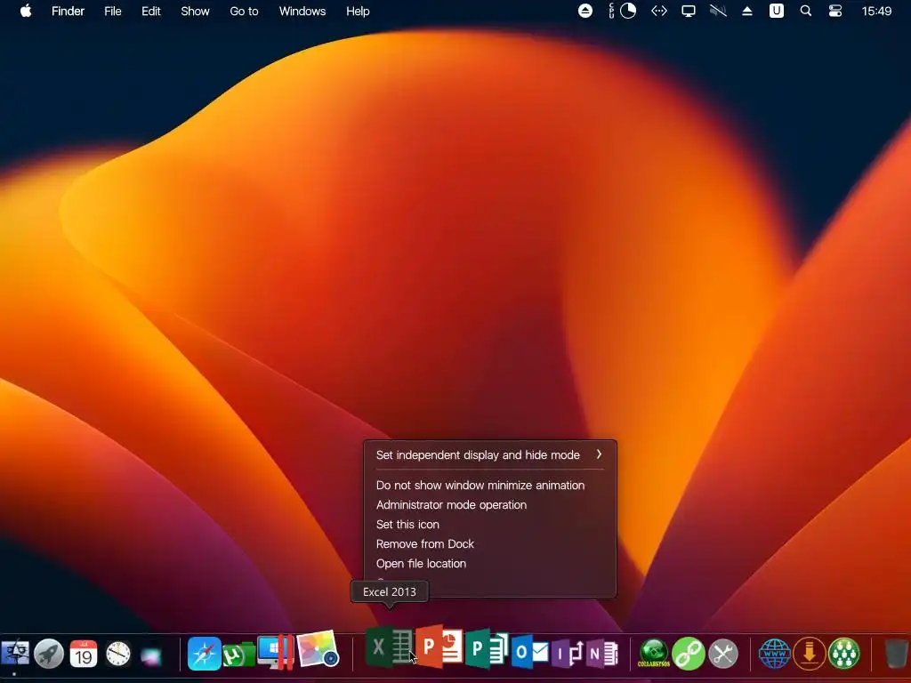Image resolution: width=911 pixels, height=683 pixels.
Task: Open wrench and screwdriver tools icon
Action: [x=722, y=654]
